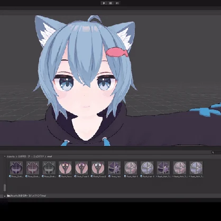
Task: Advance one frame with the Step button
Action: [x=117, y=3]
